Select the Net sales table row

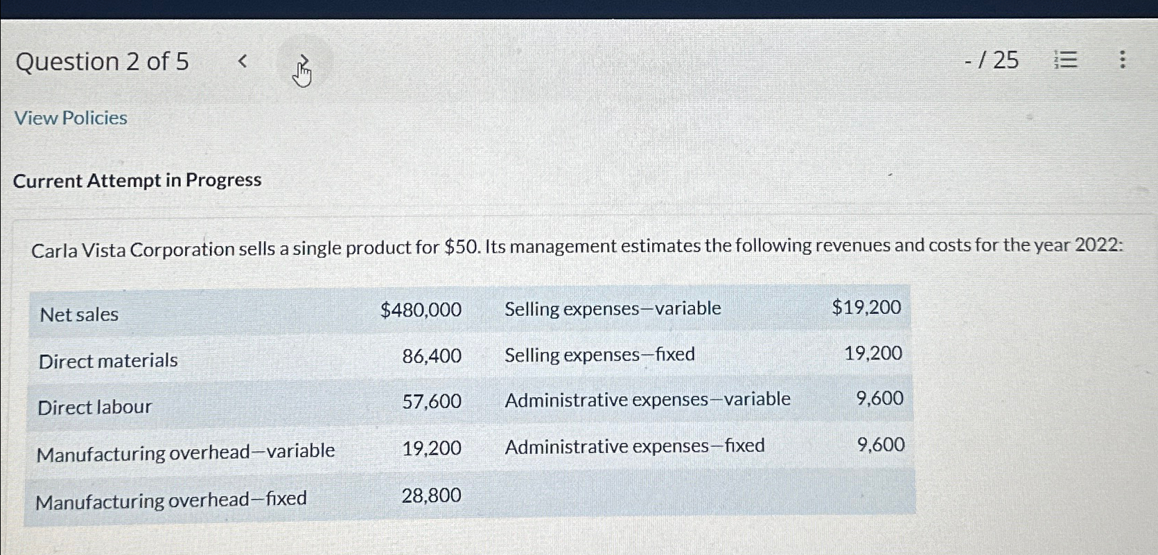(78, 313)
